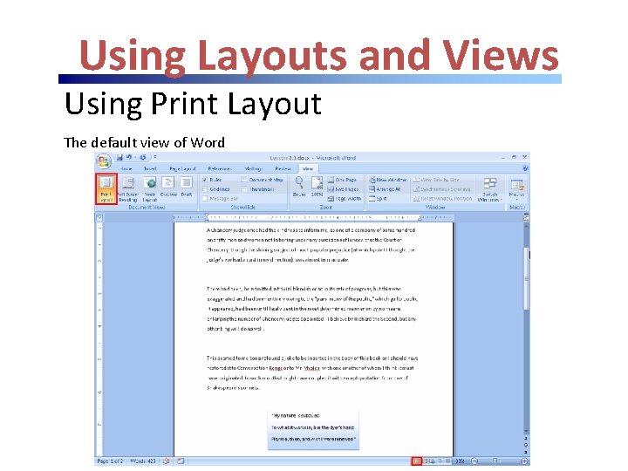
Task: Click tab selector at ruler left
Action: click(x=99, y=218)
